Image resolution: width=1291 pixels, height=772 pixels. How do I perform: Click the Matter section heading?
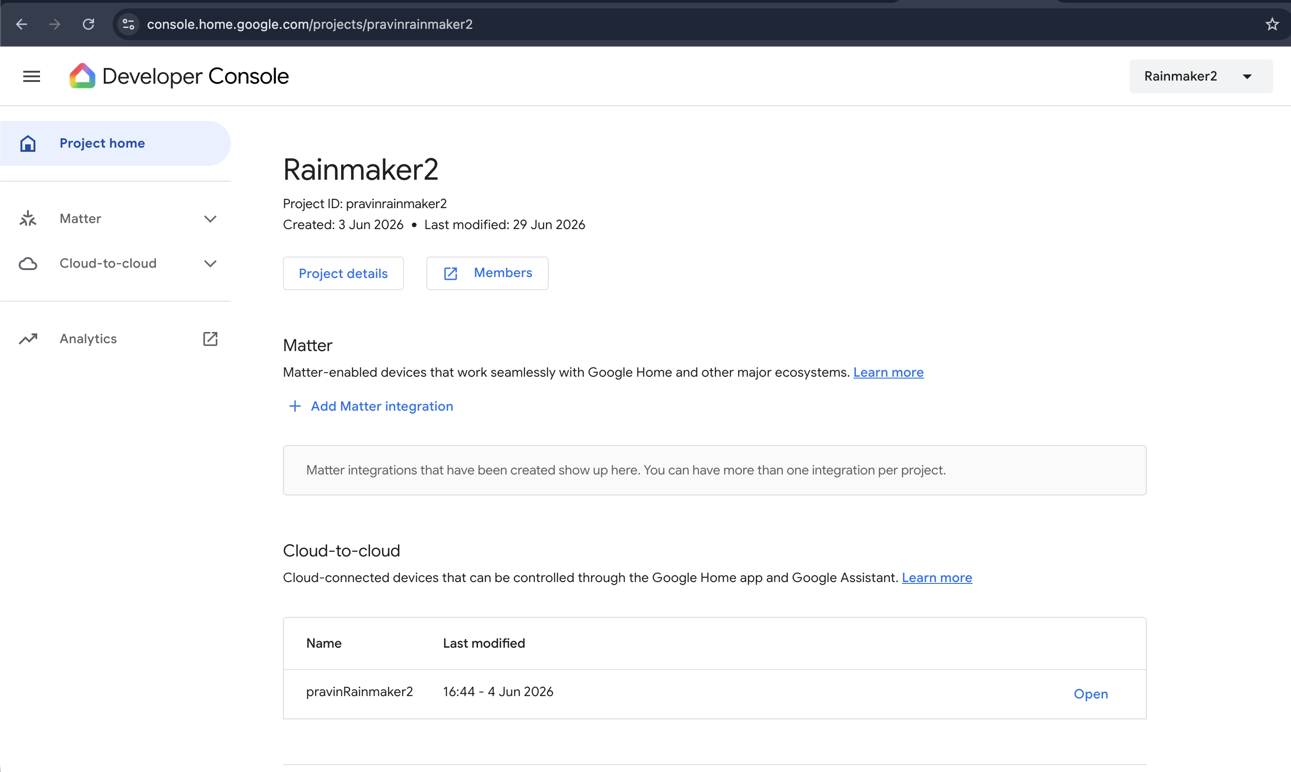pyautogui.click(x=307, y=346)
